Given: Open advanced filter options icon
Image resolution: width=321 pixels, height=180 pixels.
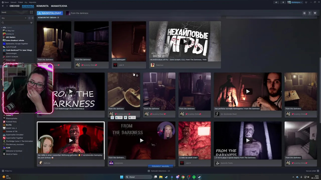Looking at the screenshot, I should 31,23.
